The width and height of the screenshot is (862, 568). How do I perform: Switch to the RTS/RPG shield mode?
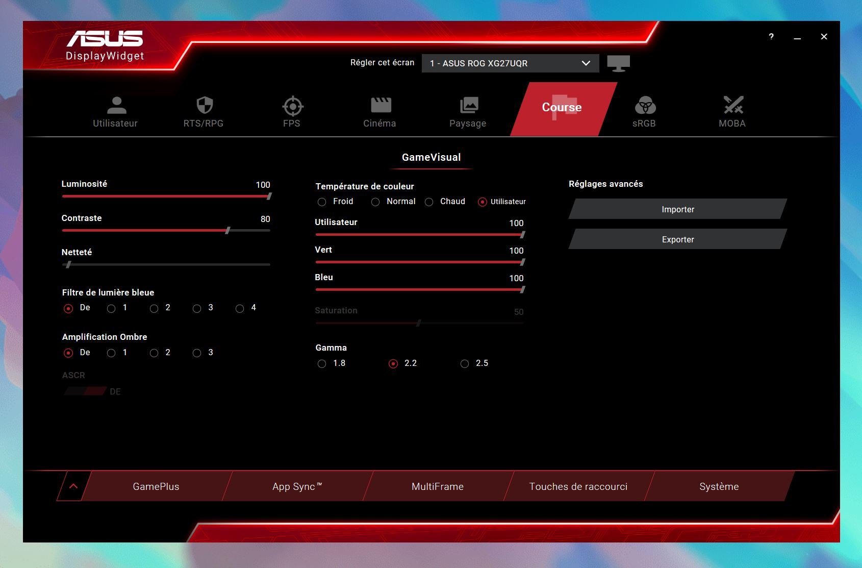[205, 105]
